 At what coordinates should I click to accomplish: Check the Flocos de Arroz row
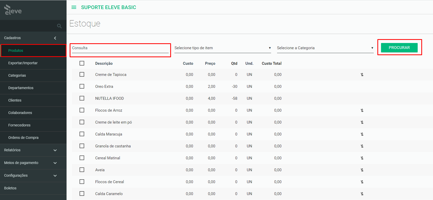(82, 110)
